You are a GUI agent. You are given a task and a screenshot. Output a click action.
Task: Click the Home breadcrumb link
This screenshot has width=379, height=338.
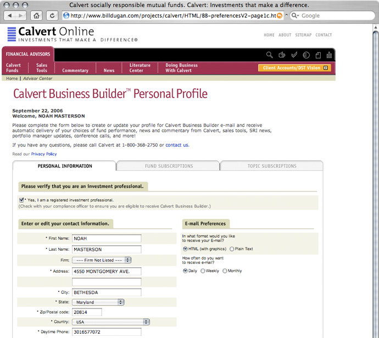click(12, 78)
